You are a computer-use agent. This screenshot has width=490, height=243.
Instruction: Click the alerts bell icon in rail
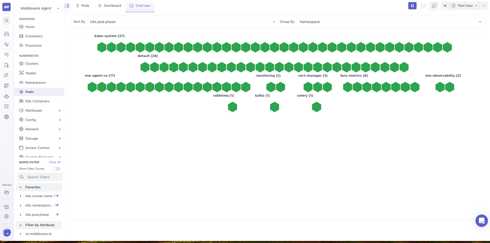click(x=6, y=75)
